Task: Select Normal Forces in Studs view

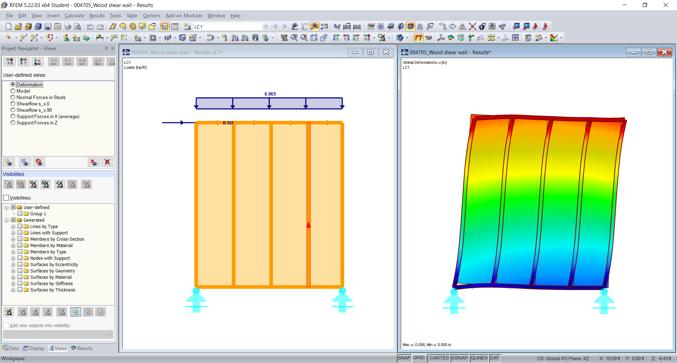Action: tap(38, 97)
